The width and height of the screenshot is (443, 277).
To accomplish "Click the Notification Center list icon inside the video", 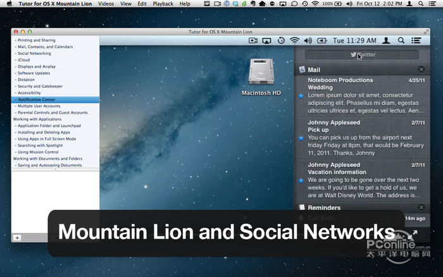I will click(x=416, y=40).
